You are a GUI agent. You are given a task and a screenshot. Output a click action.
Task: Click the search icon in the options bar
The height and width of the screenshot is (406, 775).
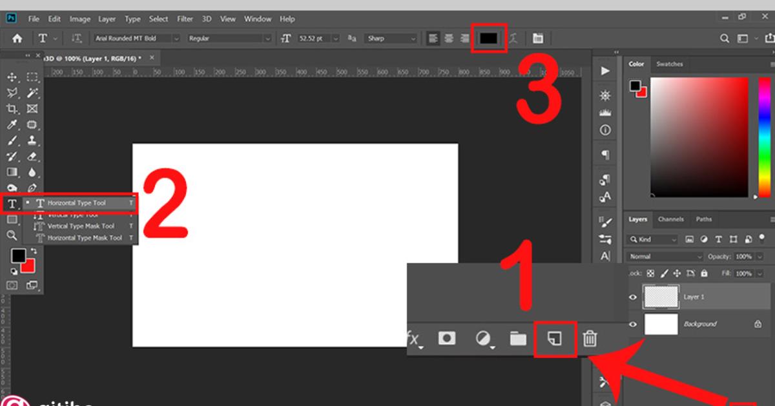coord(725,39)
